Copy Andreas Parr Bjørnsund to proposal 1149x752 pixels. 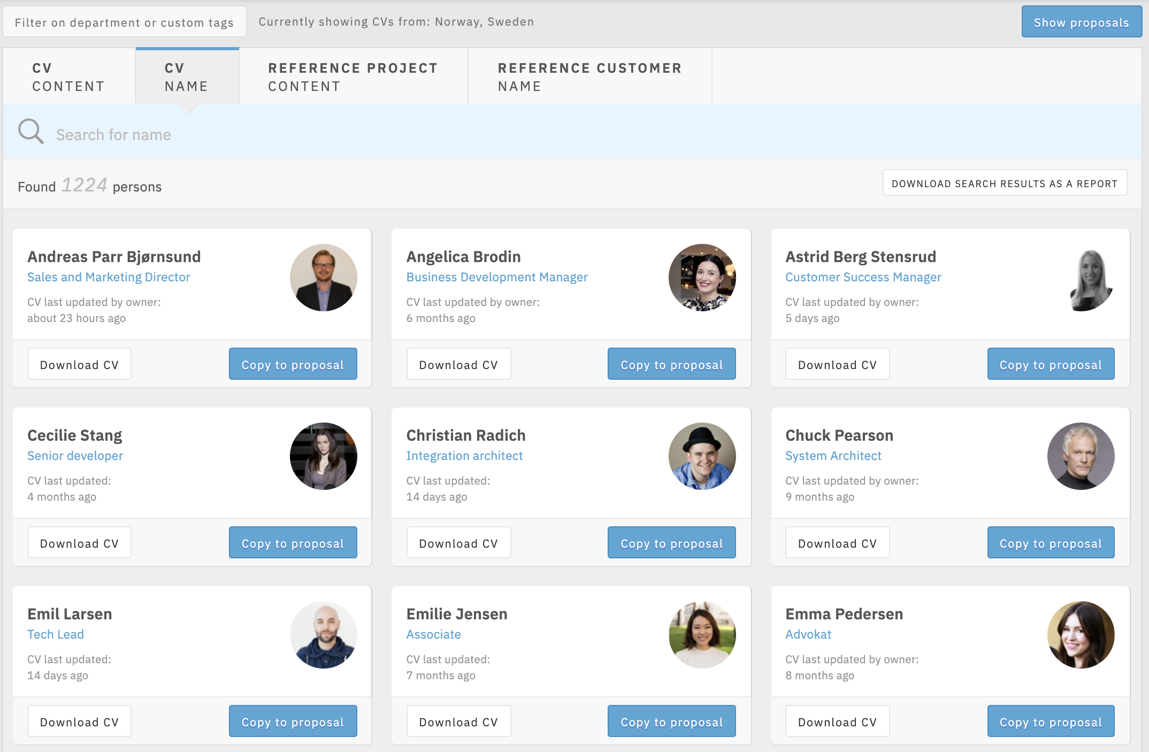click(x=293, y=365)
